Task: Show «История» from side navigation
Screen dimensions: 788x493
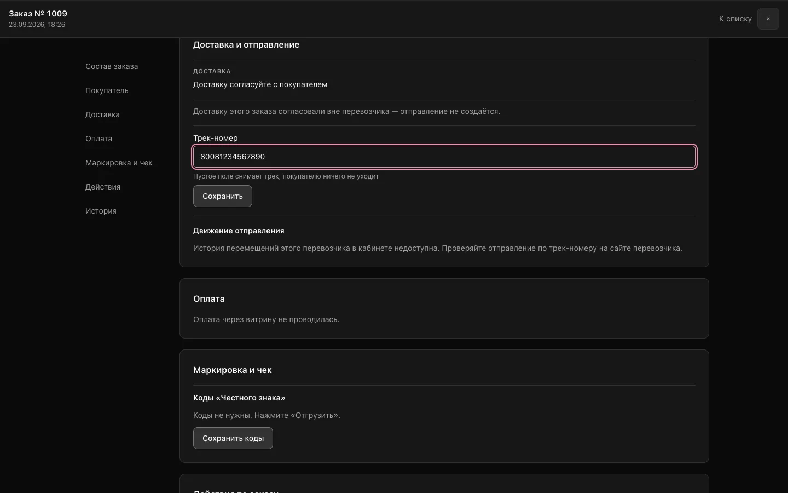Action: tap(101, 211)
